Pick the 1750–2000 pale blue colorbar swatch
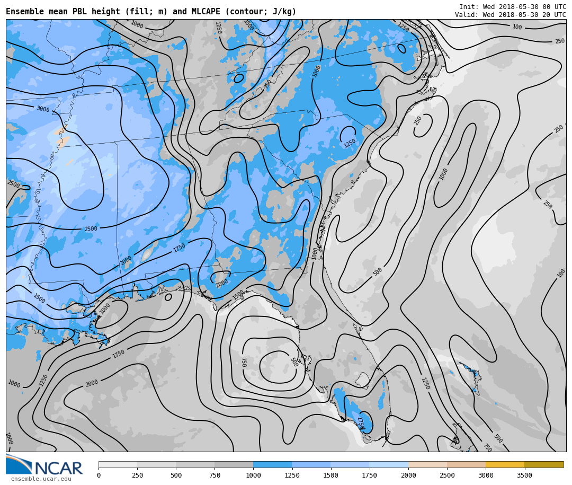 pos(389,464)
